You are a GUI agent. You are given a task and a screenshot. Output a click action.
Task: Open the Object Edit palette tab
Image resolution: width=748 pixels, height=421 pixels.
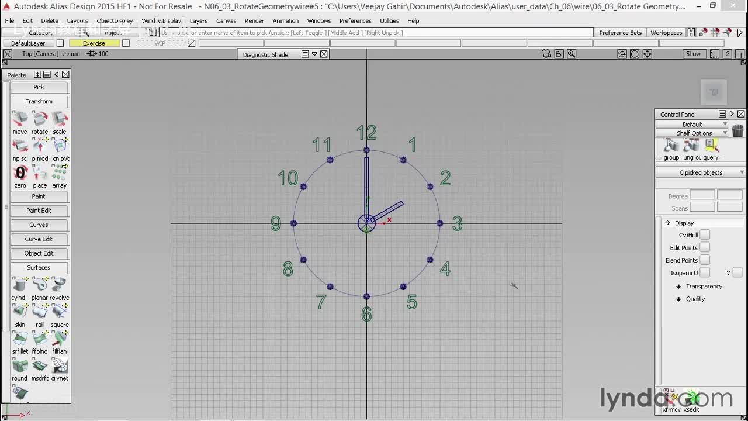tap(39, 253)
